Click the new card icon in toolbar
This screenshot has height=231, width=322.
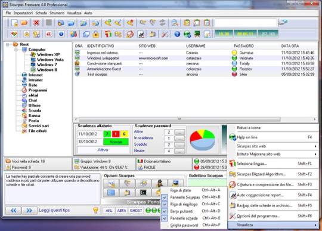[14, 23]
